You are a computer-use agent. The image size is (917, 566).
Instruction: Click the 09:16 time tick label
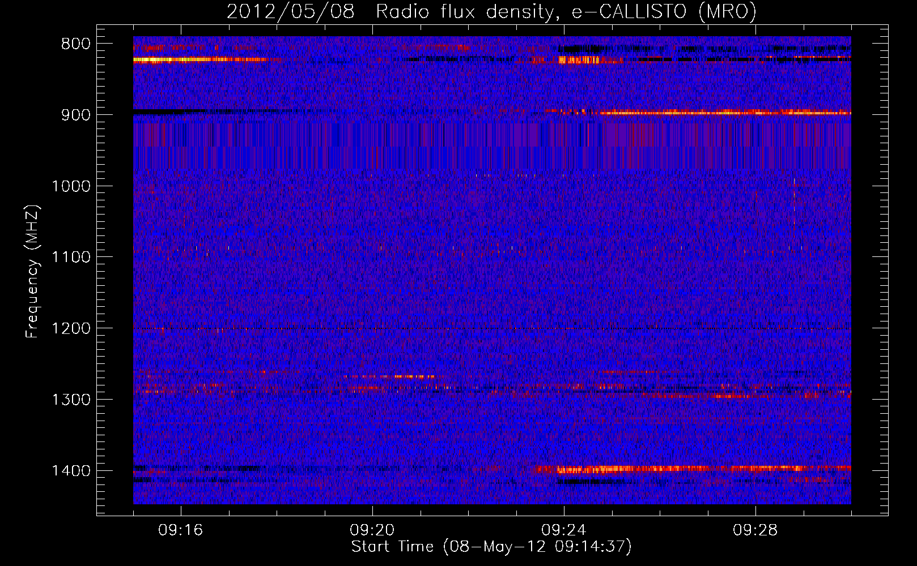click(181, 530)
